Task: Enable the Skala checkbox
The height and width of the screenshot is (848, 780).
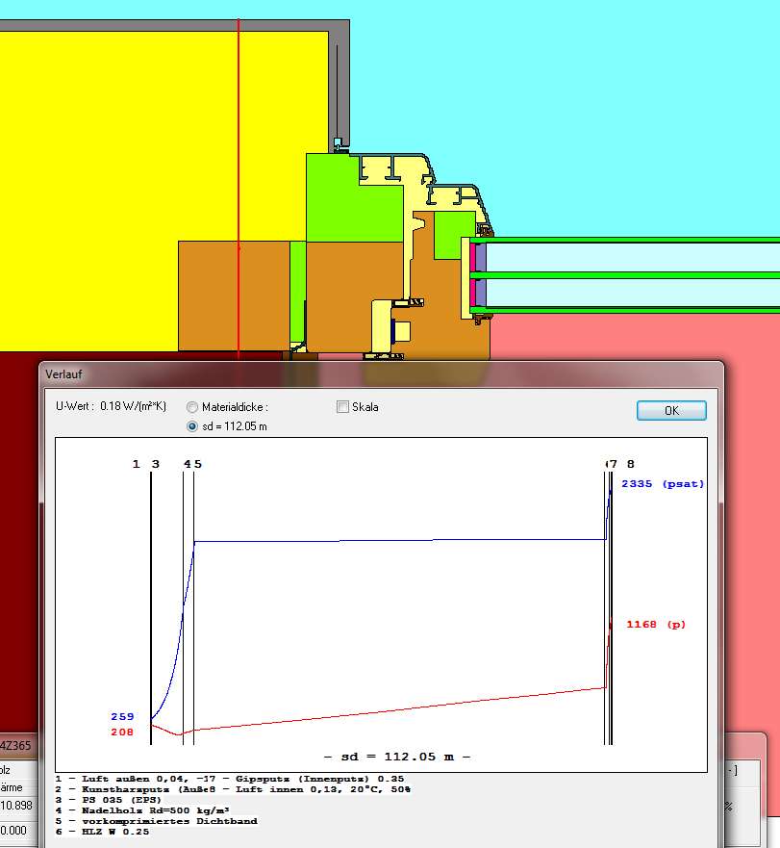Action: click(x=342, y=407)
